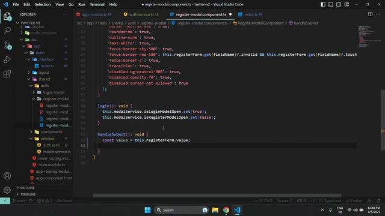Open editor more actions ellipsis
The image size is (385, 216).
click(x=378, y=14)
